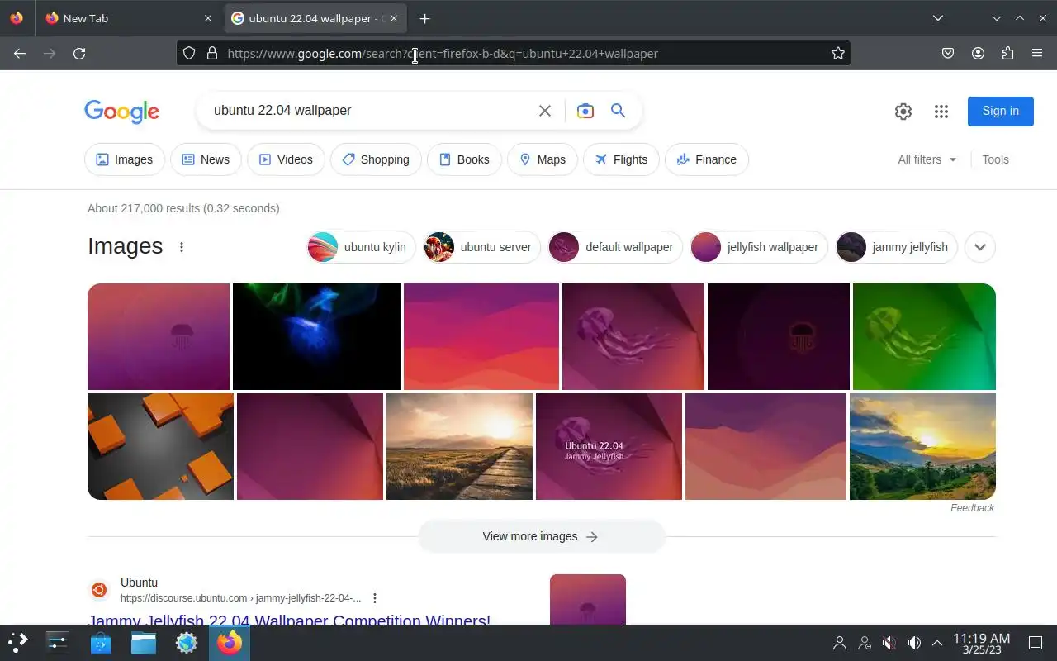The height and width of the screenshot is (661, 1057).
Task: Select the ubuntu kylin chip
Action: point(361,247)
